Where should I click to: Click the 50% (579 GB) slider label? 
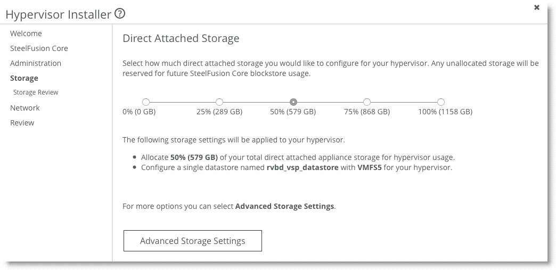tap(293, 112)
